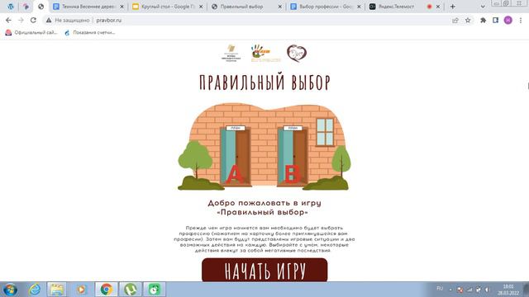Open the volume speaker tray icon
Screen dimensions: 529x297
(487, 290)
